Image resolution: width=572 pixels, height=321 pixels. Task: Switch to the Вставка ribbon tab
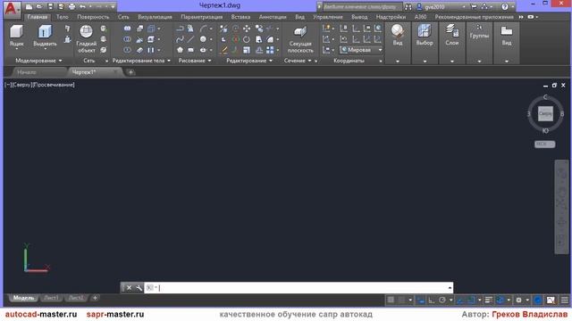click(240, 17)
